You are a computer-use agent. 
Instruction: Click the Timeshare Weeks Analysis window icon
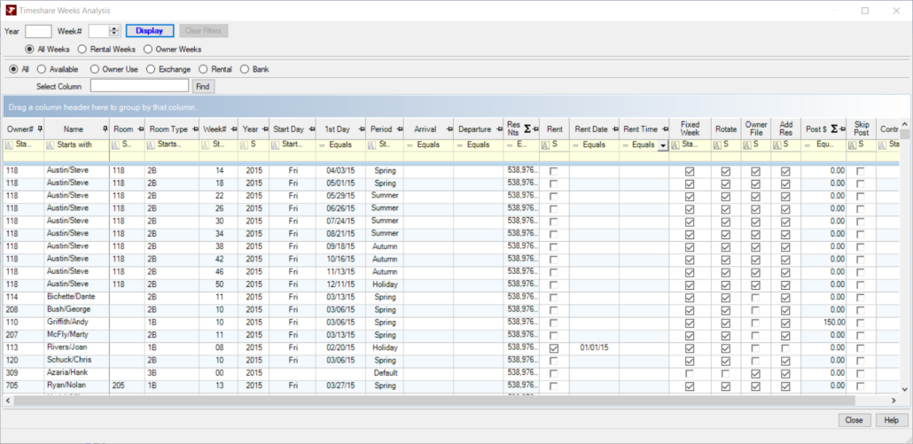click(11, 11)
